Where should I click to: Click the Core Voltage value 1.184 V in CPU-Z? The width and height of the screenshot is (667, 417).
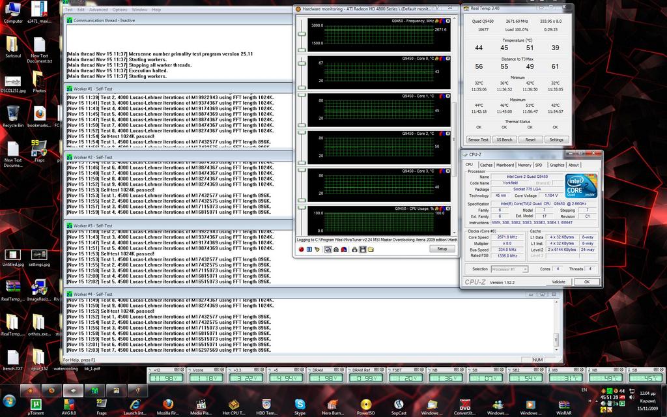(x=551, y=195)
